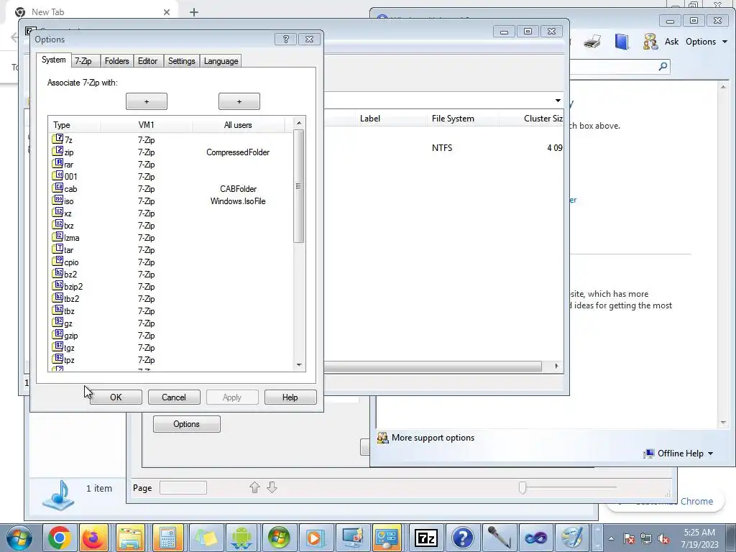
Task: Select the cpio file type icon
Action: pyautogui.click(x=57, y=261)
